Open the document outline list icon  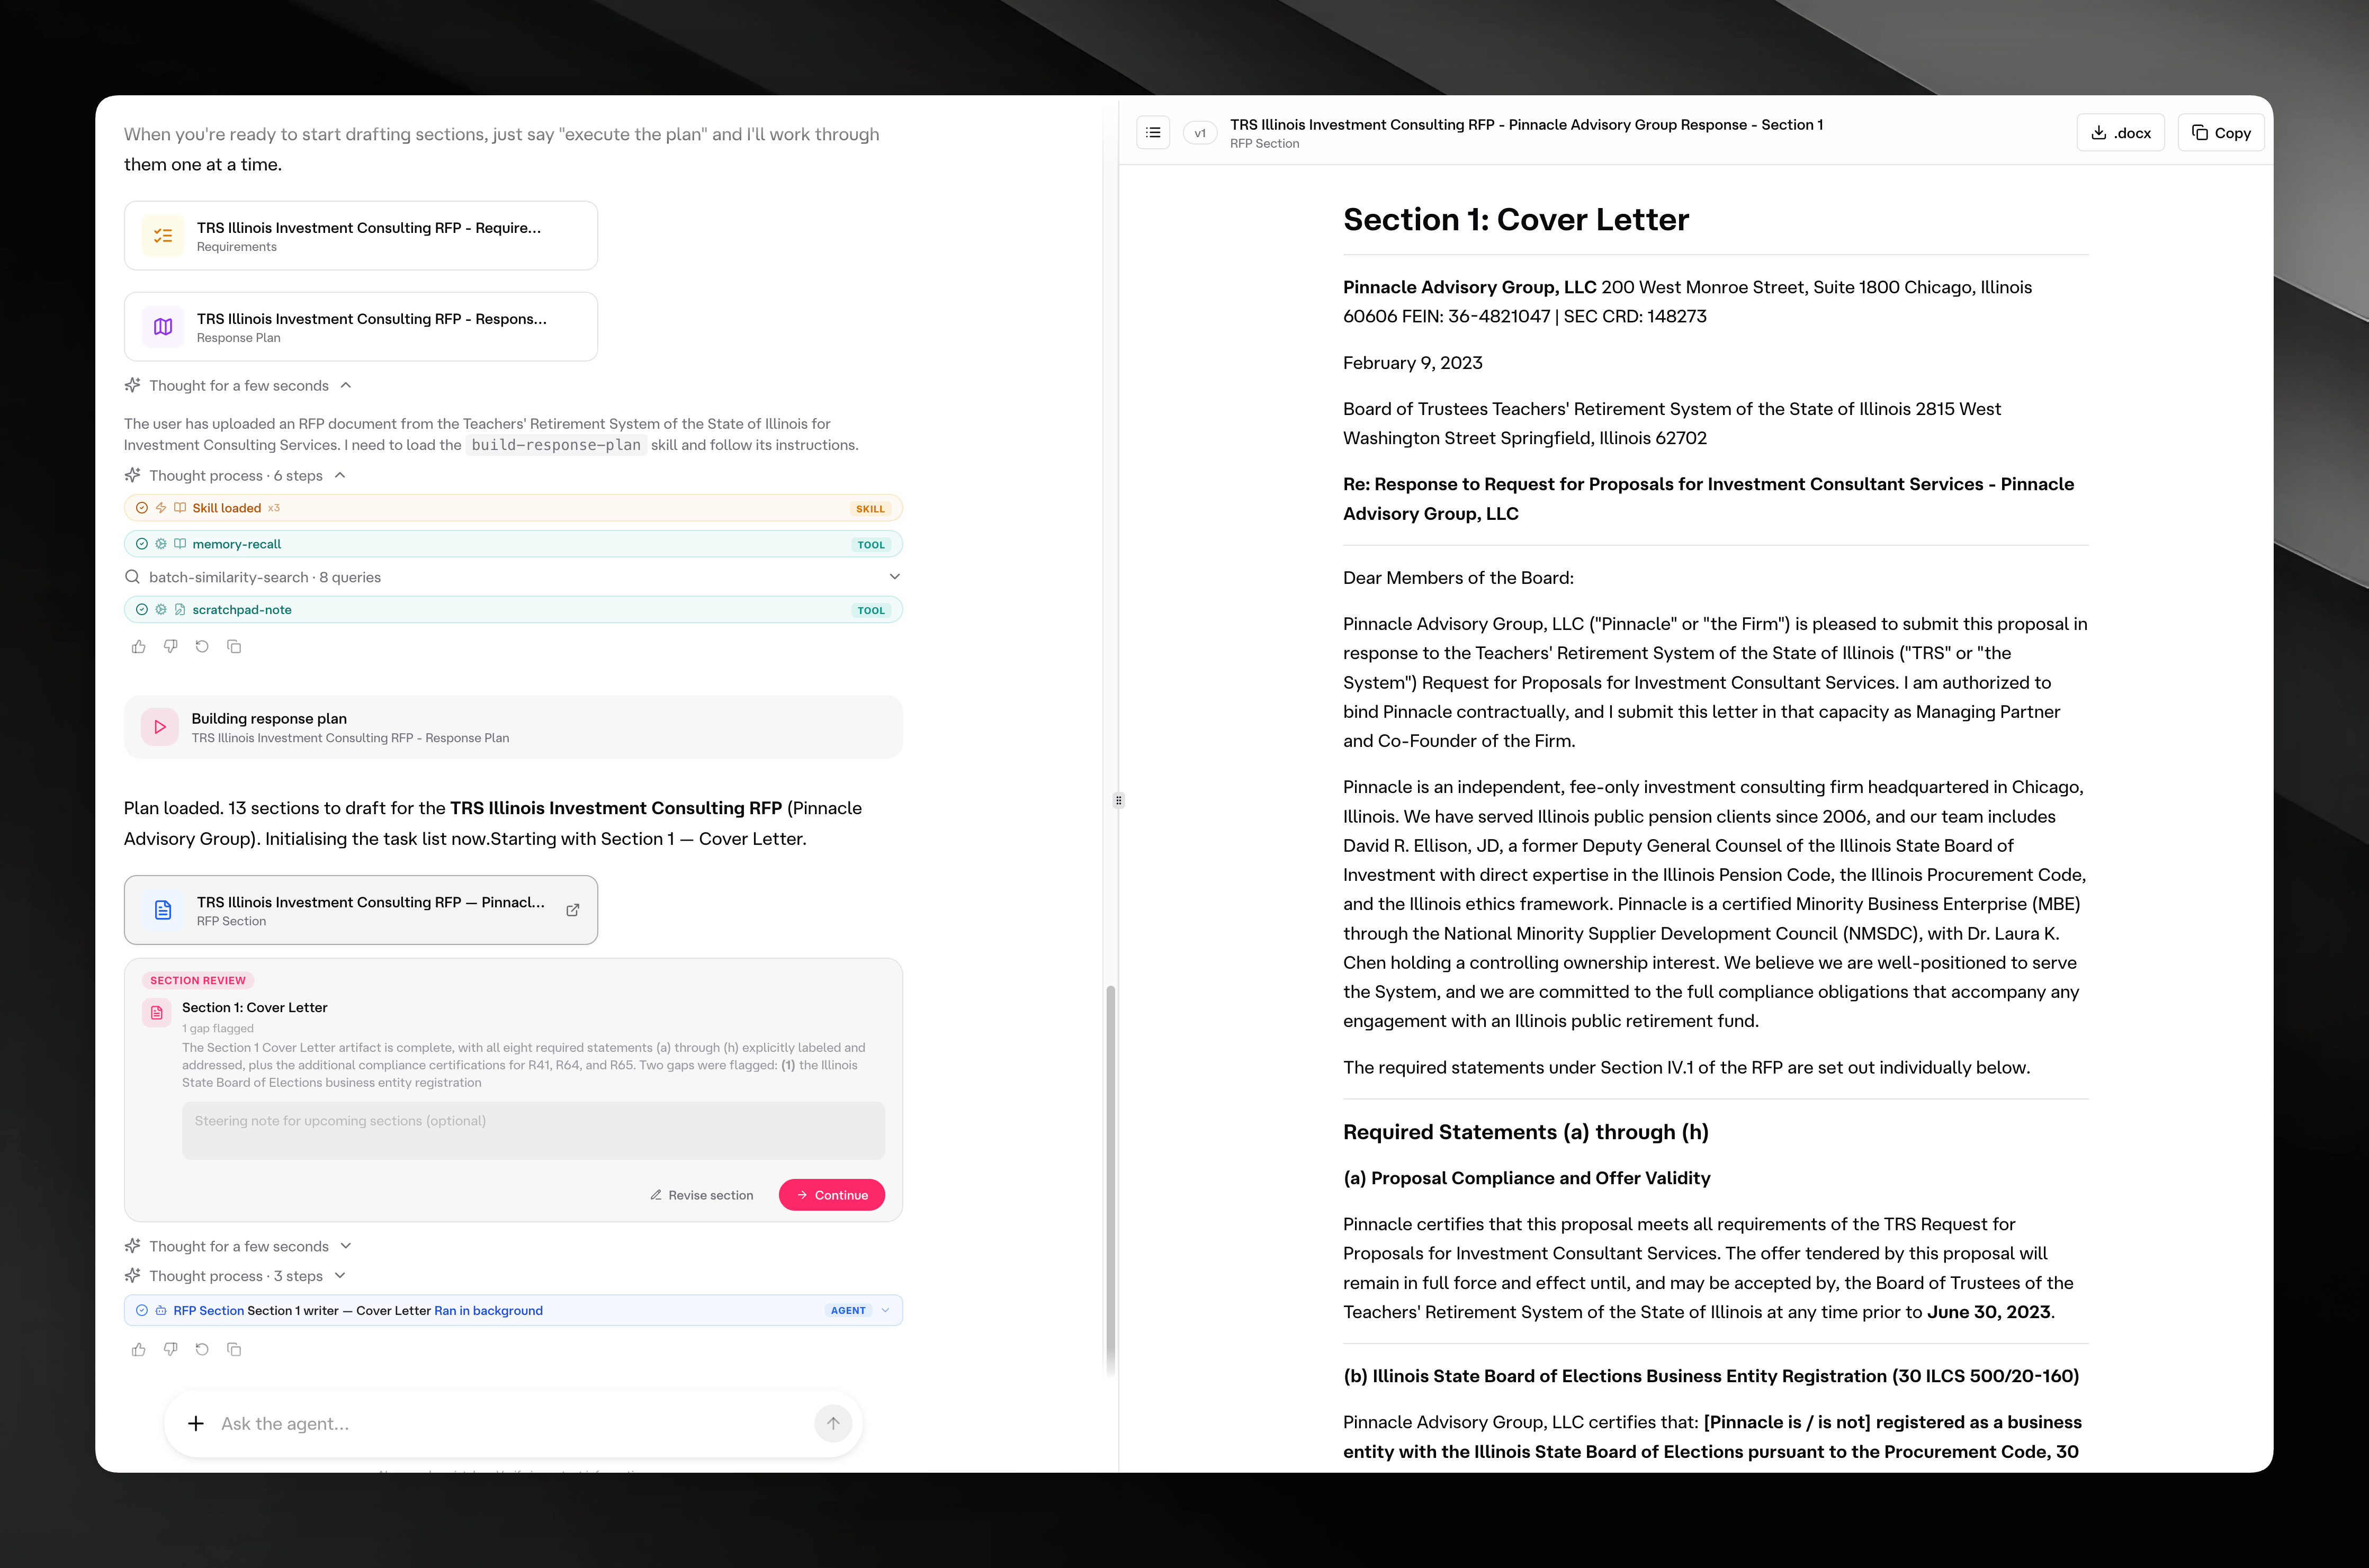[x=1153, y=133]
